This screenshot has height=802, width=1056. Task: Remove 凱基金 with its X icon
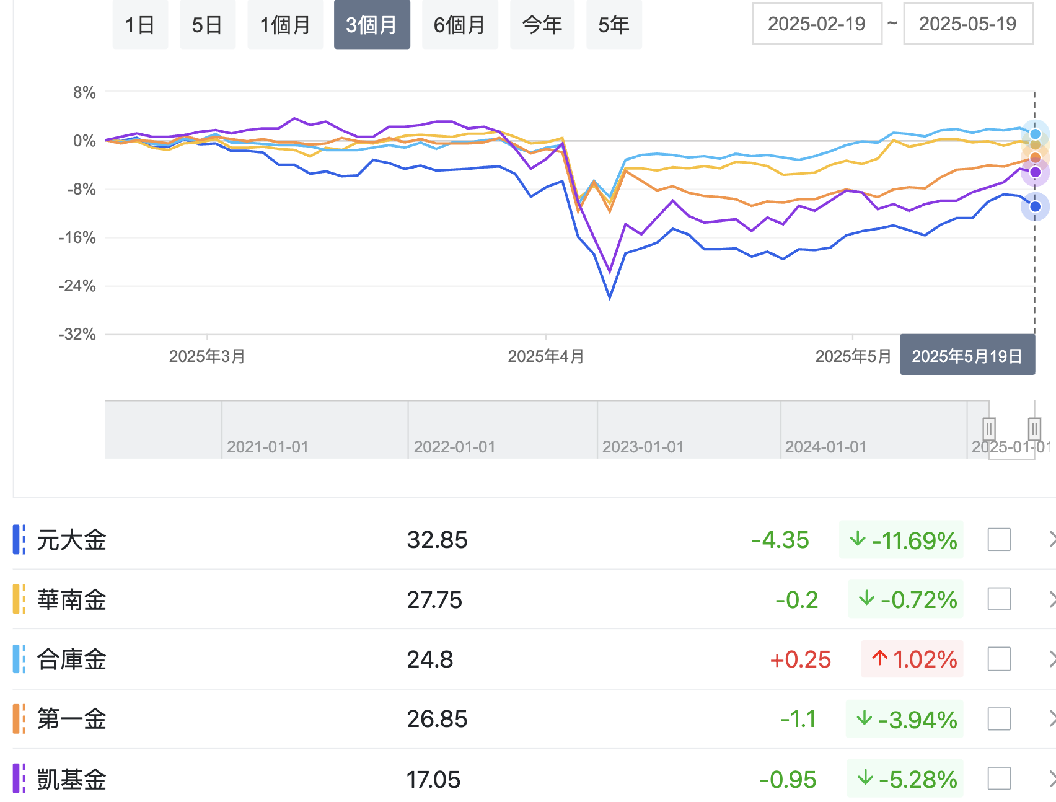(x=1052, y=778)
